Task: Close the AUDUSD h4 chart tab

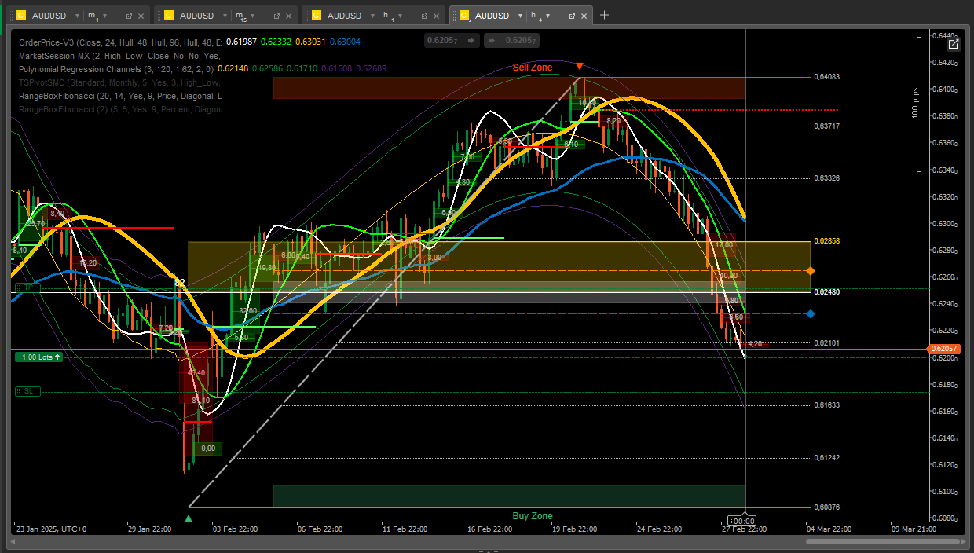Action: click(584, 16)
